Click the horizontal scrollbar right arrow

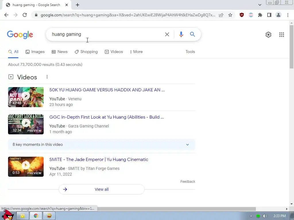(287, 209)
